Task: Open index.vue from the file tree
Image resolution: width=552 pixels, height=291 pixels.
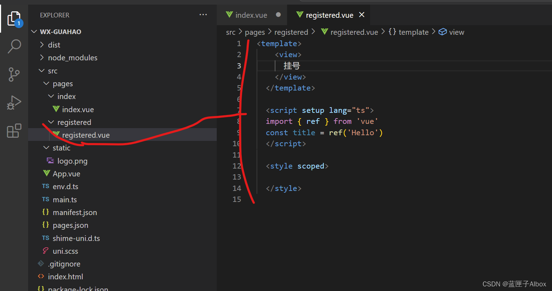Action: 78,109
